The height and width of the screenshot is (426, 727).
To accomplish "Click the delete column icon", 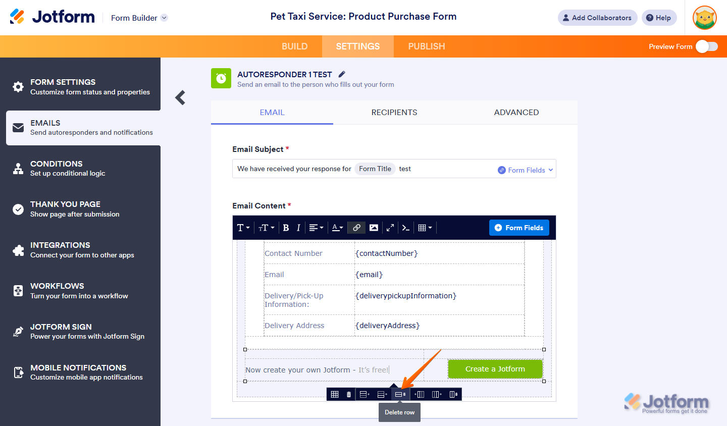I will (x=453, y=394).
